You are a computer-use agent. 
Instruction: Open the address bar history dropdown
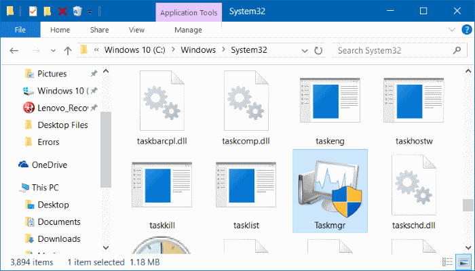point(305,51)
